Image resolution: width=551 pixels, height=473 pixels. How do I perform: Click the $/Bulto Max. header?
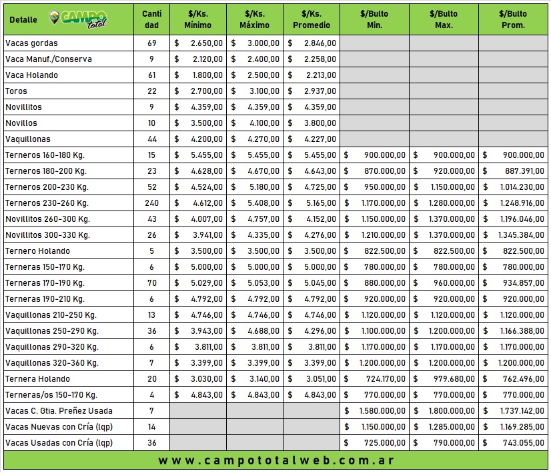click(444, 19)
